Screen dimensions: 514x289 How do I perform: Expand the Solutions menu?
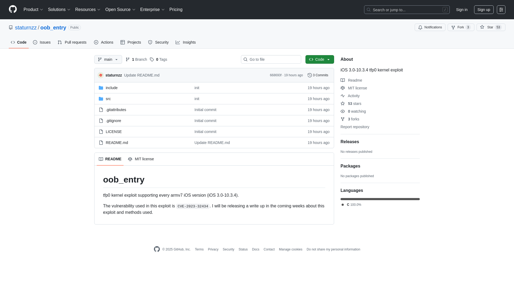[x=59, y=10]
